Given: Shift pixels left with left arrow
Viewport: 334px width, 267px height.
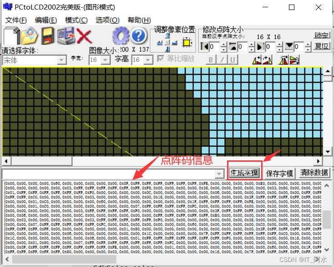Looking at the screenshot, I should (x=160, y=43).
